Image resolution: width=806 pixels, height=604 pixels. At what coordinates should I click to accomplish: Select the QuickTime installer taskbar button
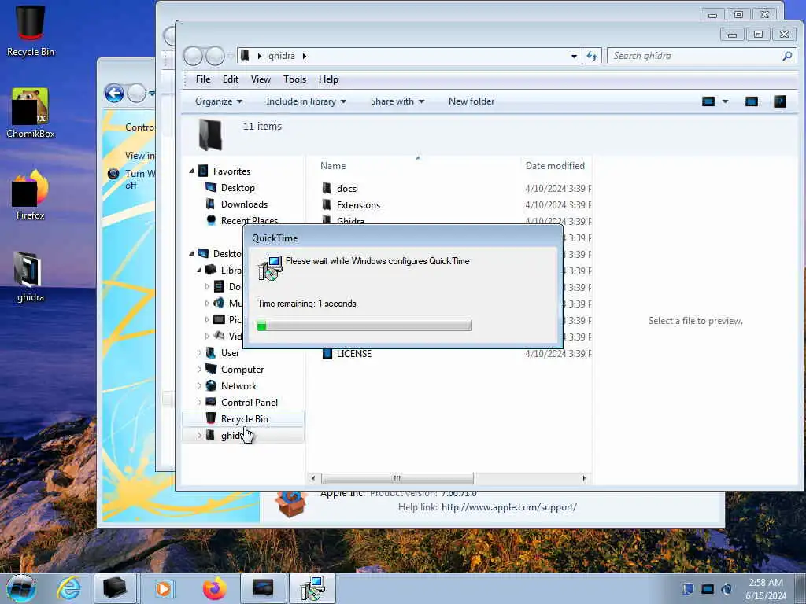click(312, 588)
